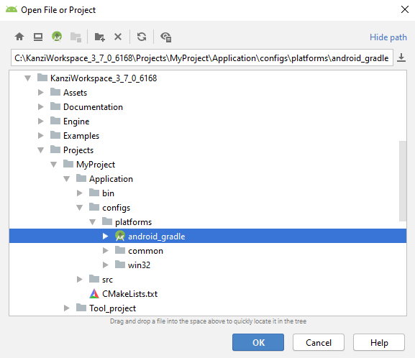Expand the src folder arrow
Screen dimensions: 415x358
click(79, 279)
